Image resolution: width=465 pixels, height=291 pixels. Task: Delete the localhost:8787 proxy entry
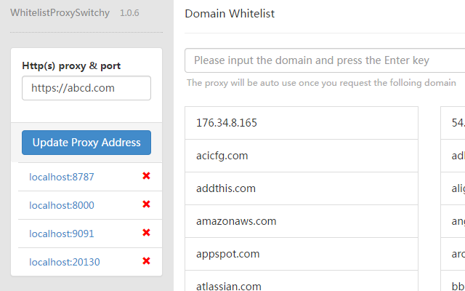(146, 176)
